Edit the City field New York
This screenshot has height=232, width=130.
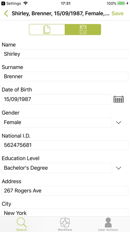pyautogui.click(x=65, y=213)
